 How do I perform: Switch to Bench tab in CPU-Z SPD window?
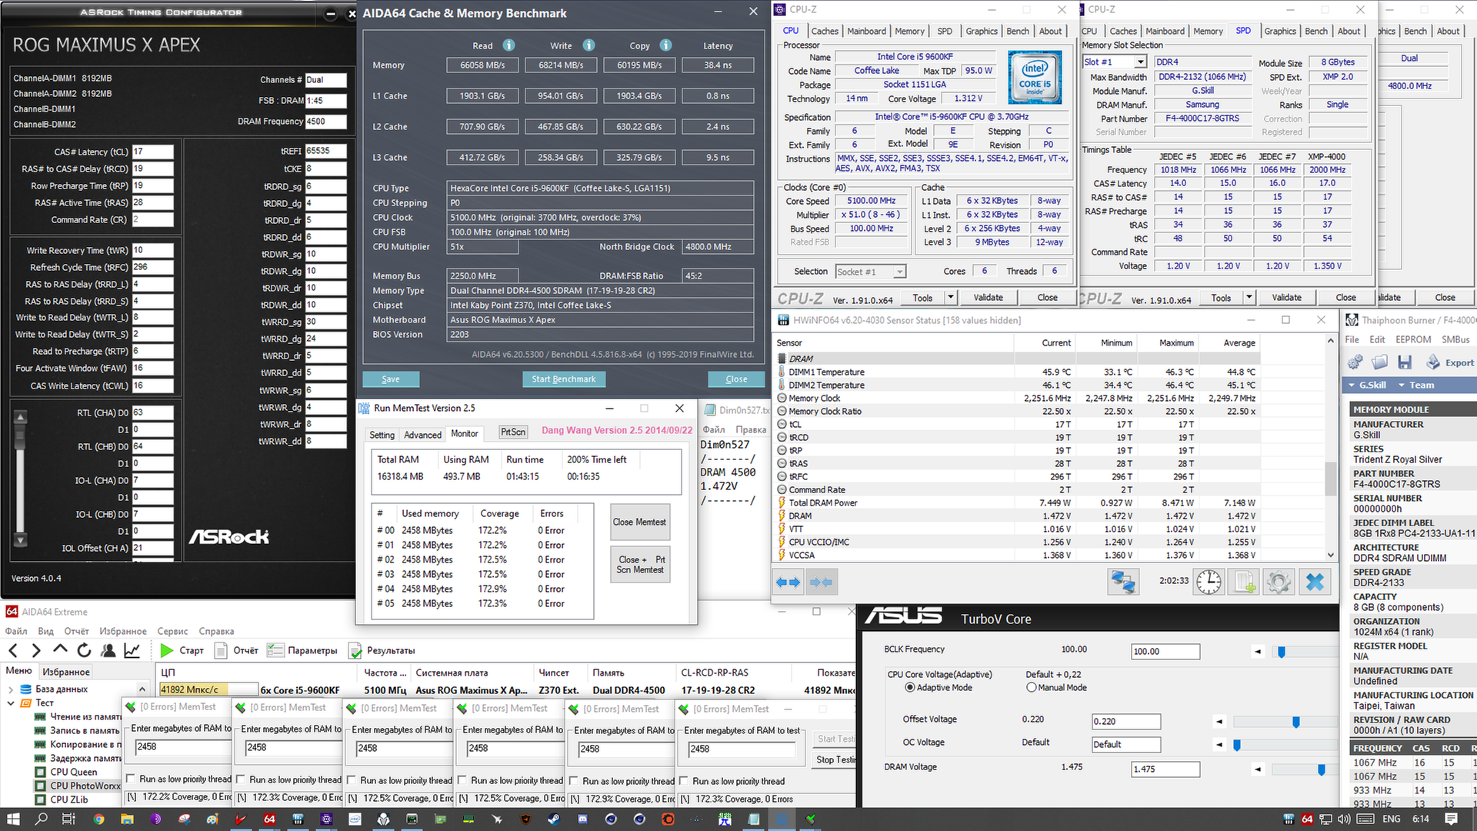click(1316, 31)
